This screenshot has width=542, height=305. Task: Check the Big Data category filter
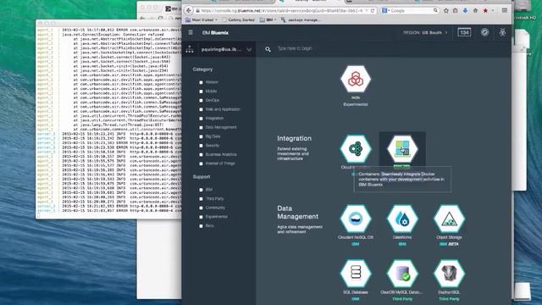point(201,136)
